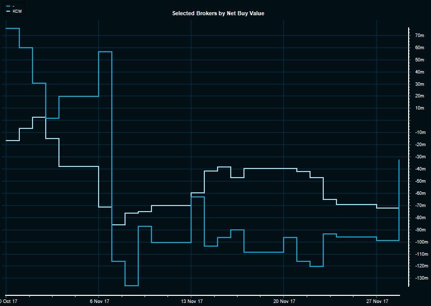Image resolution: width=431 pixels, height=306 pixels.
Task: Click the white KCM legend color marker
Action: (x=8, y=11)
